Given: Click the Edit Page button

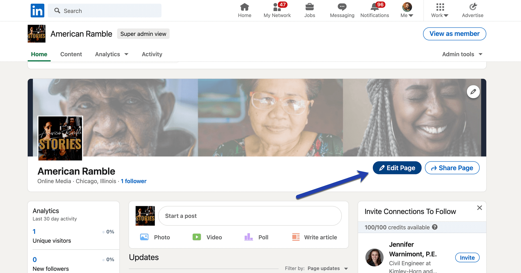Looking at the screenshot, I should coord(397,168).
